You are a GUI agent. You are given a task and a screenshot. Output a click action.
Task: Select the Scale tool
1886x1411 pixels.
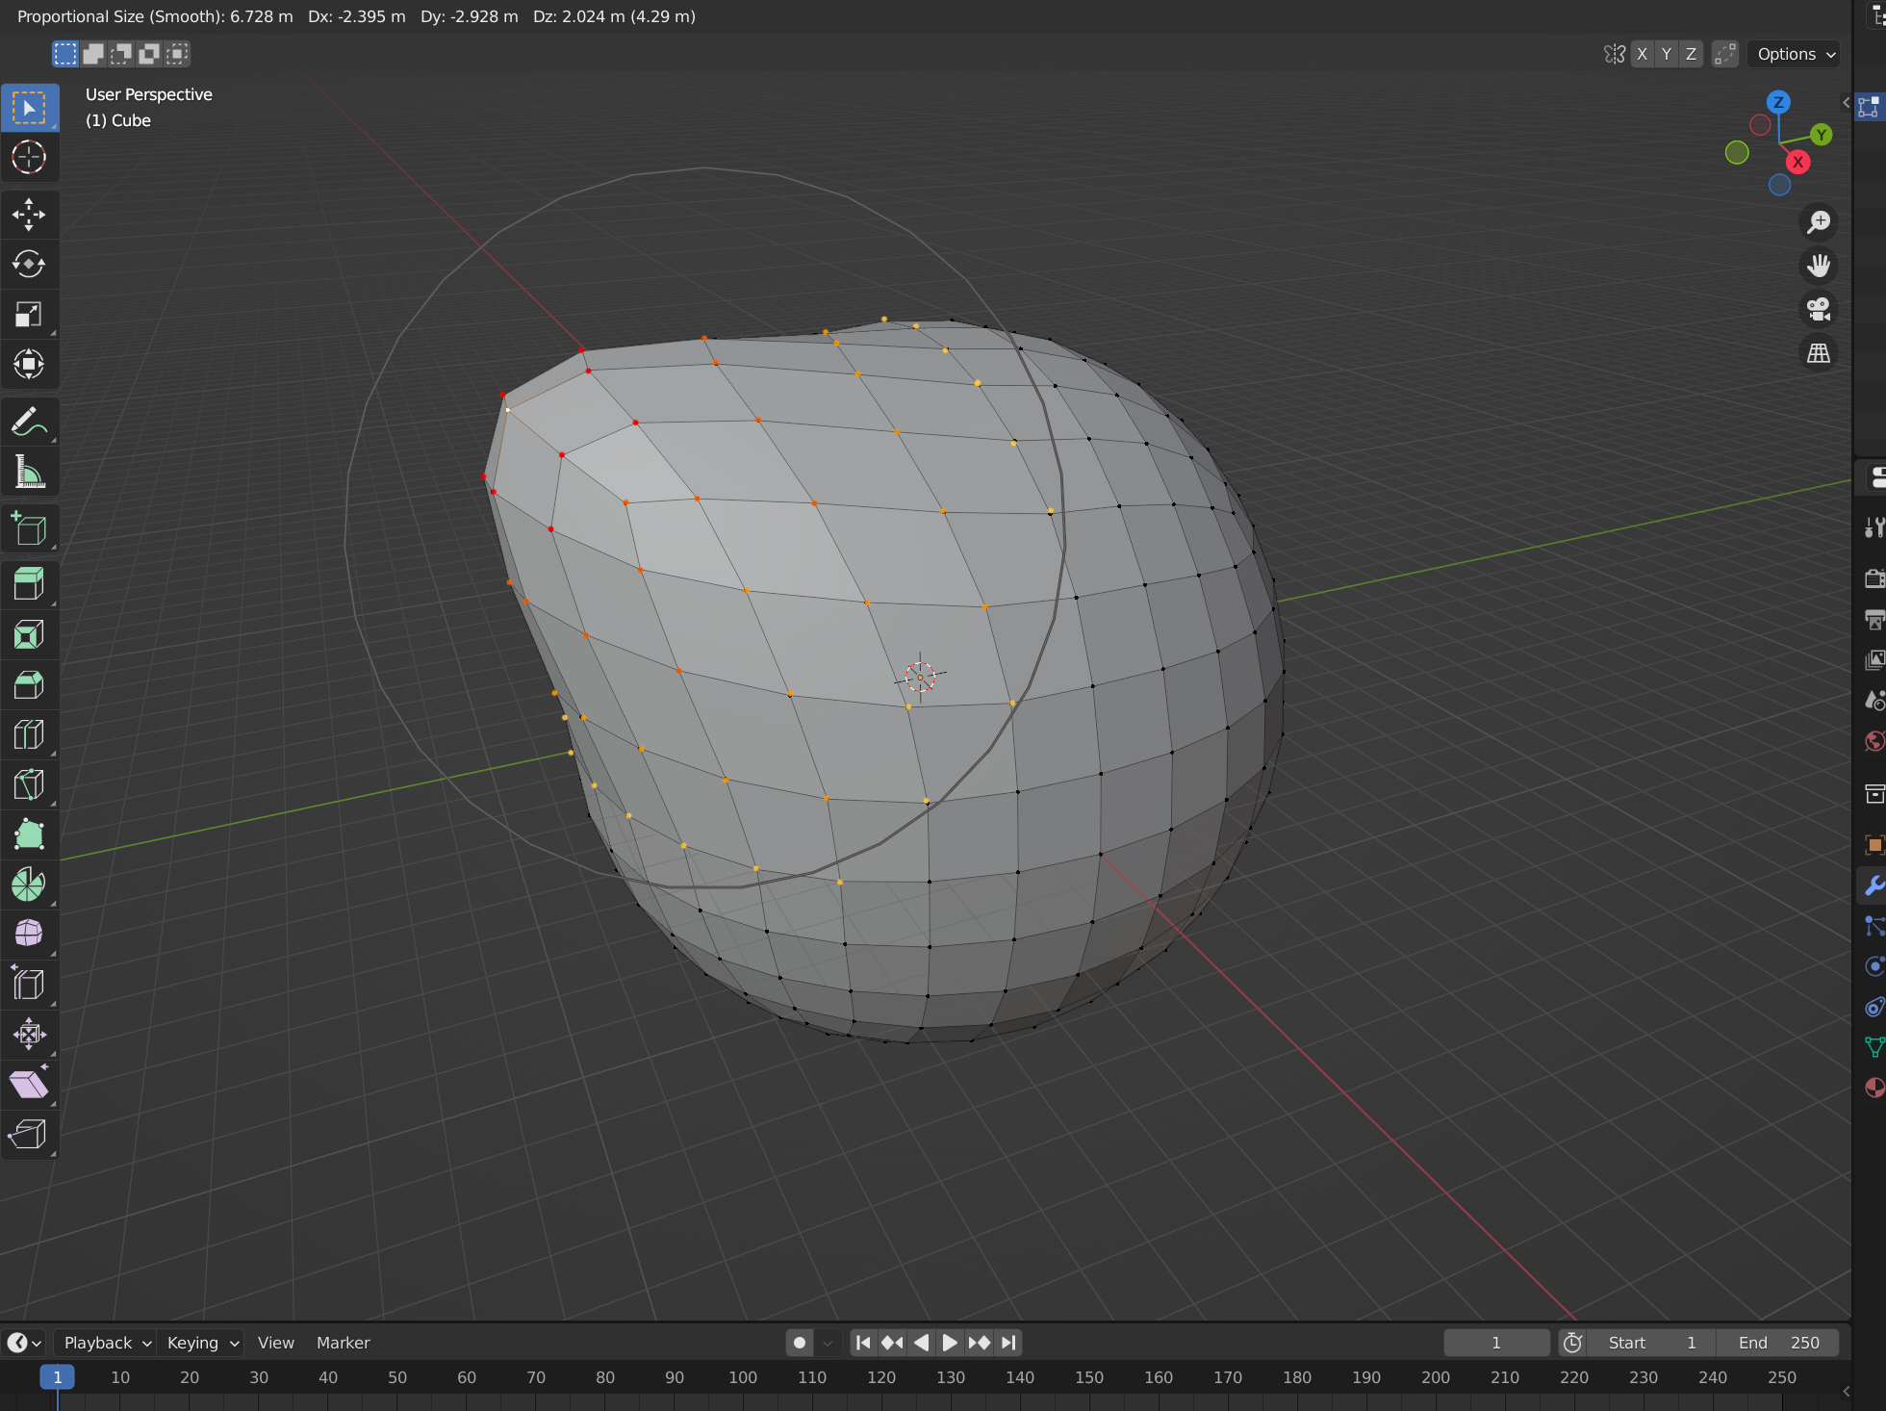coord(29,314)
